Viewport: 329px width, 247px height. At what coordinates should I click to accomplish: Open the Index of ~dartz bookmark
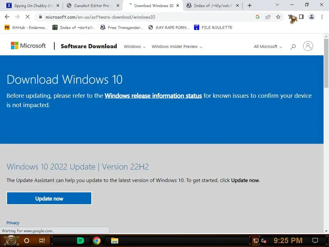point(74,28)
